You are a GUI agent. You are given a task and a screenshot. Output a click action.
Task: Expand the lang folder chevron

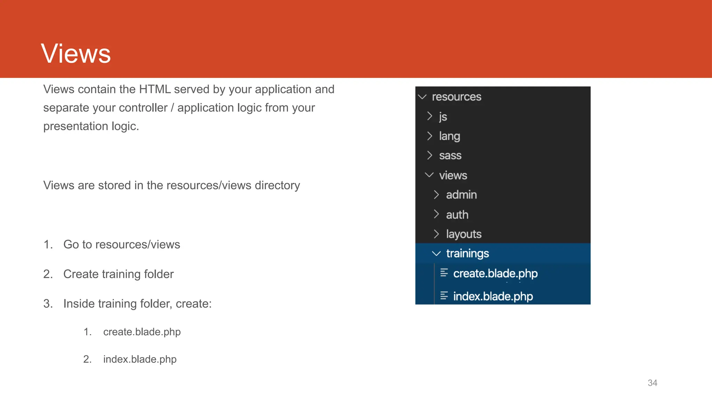click(430, 136)
